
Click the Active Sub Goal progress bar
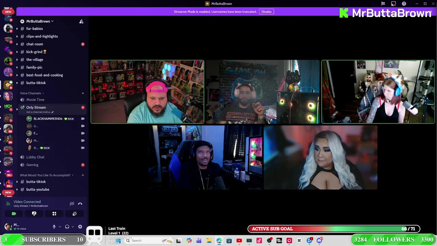click(334, 229)
